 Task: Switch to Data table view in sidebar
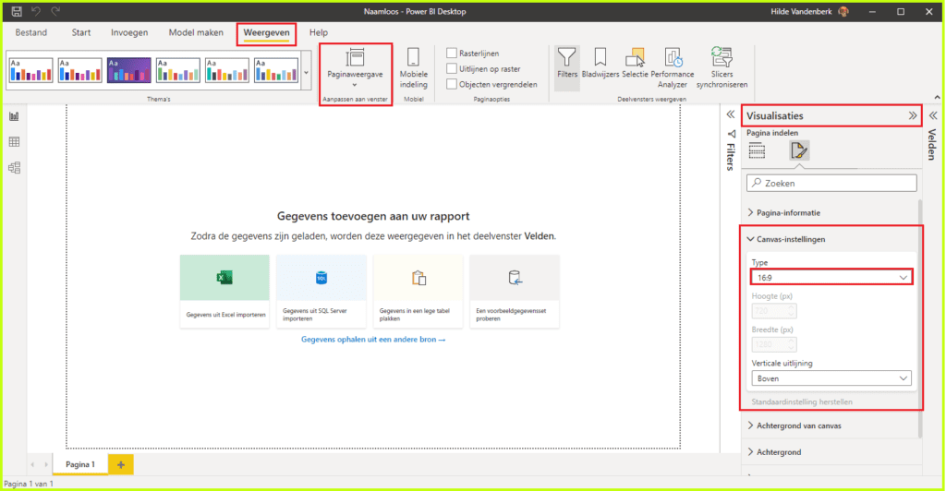[x=15, y=141]
